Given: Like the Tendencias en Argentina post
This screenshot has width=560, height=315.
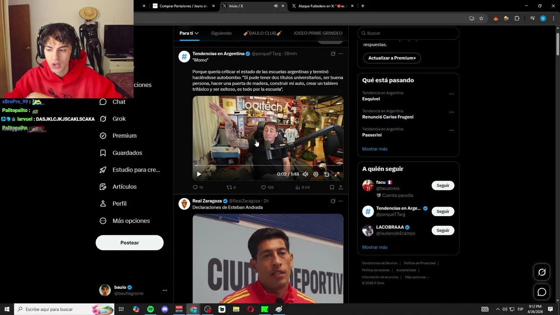Looking at the screenshot, I should tap(267, 187).
